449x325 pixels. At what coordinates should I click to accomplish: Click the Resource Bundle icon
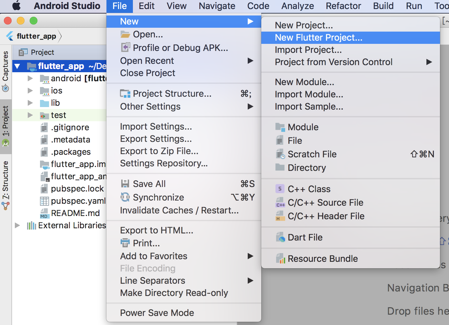pyautogui.click(x=280, y=259)
